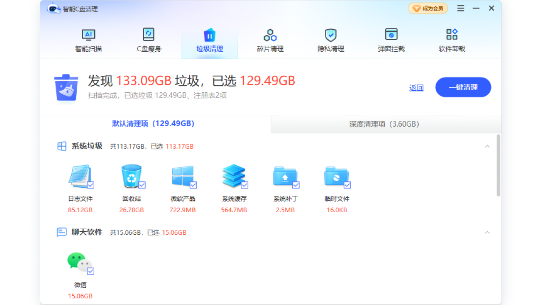Click the 一键清理 button
The width and height of the screenshot is (543, 305).
463,87
